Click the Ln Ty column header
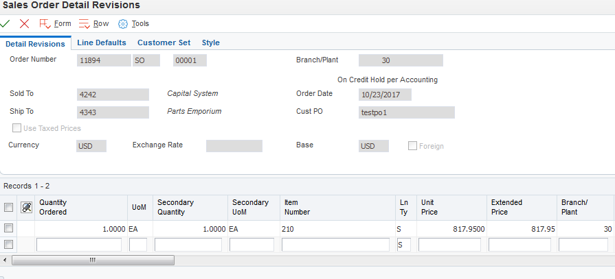This screenshot has width=615, height=279. tap(406, 208)
